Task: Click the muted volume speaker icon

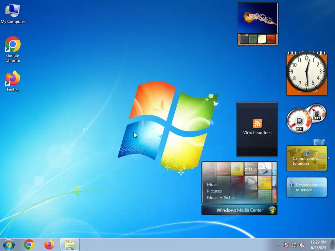Action: point(302,245)
